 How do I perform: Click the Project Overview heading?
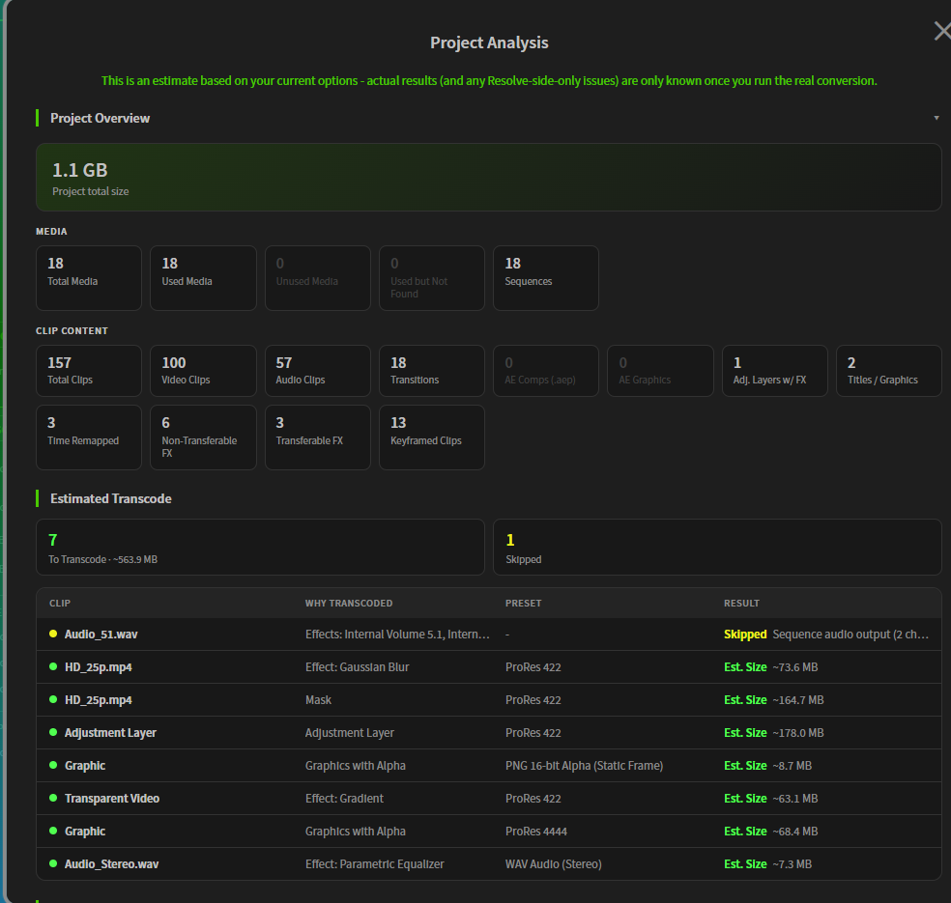pyautogui.click(x=100, y=118)
